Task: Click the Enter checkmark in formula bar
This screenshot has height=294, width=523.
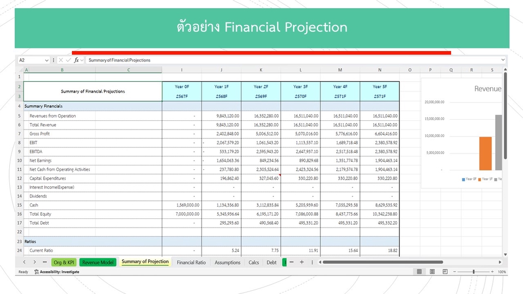Action: click(x=68, y=60)
